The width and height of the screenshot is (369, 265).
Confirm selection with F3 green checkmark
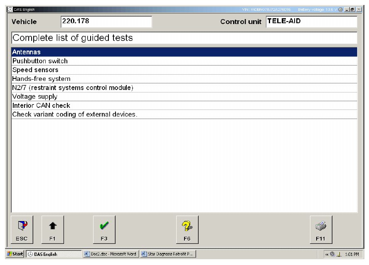pyautogui.click(x=104, y=230)
